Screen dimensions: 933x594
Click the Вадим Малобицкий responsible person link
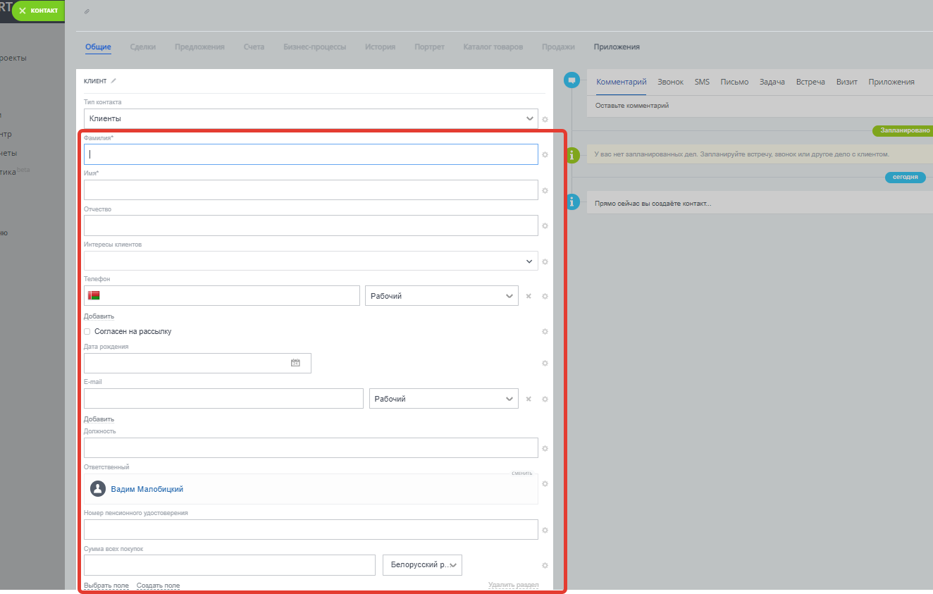[147, 489]
